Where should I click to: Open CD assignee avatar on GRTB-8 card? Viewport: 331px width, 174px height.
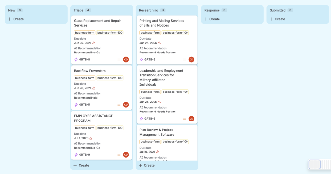pos(126,60)
